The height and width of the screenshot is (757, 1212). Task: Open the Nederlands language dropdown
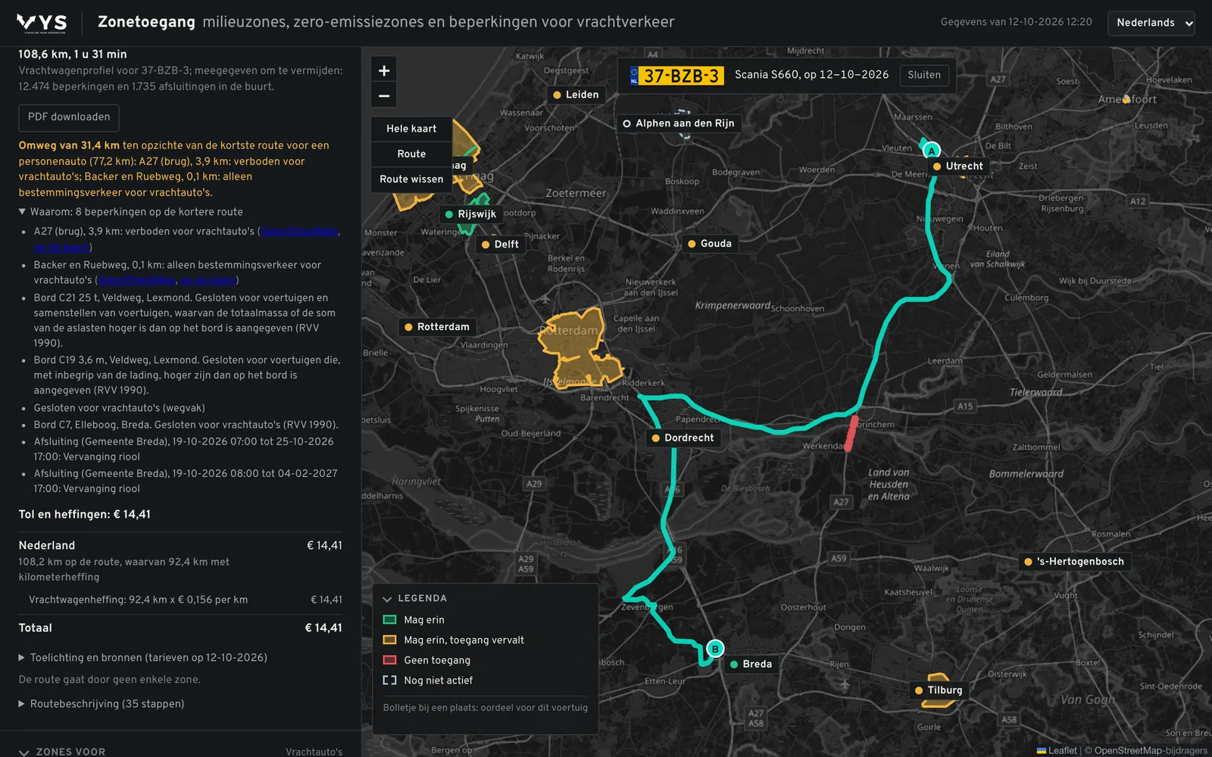pyautogui.click(x=1151, y=23)
